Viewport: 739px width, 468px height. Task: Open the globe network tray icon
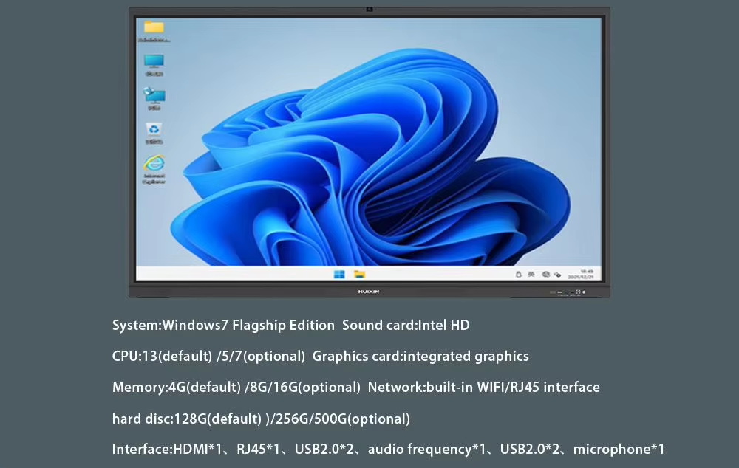(545, 274)
